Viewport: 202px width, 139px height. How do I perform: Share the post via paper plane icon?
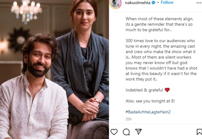pos(139,132)
